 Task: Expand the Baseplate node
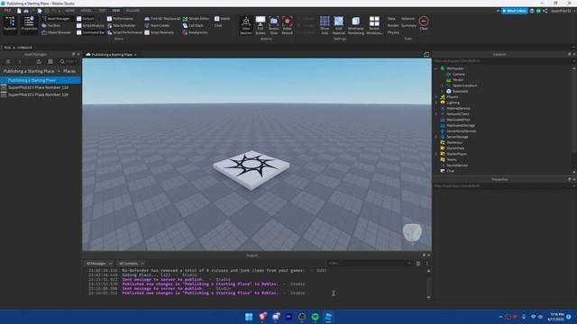pos(443,91)
